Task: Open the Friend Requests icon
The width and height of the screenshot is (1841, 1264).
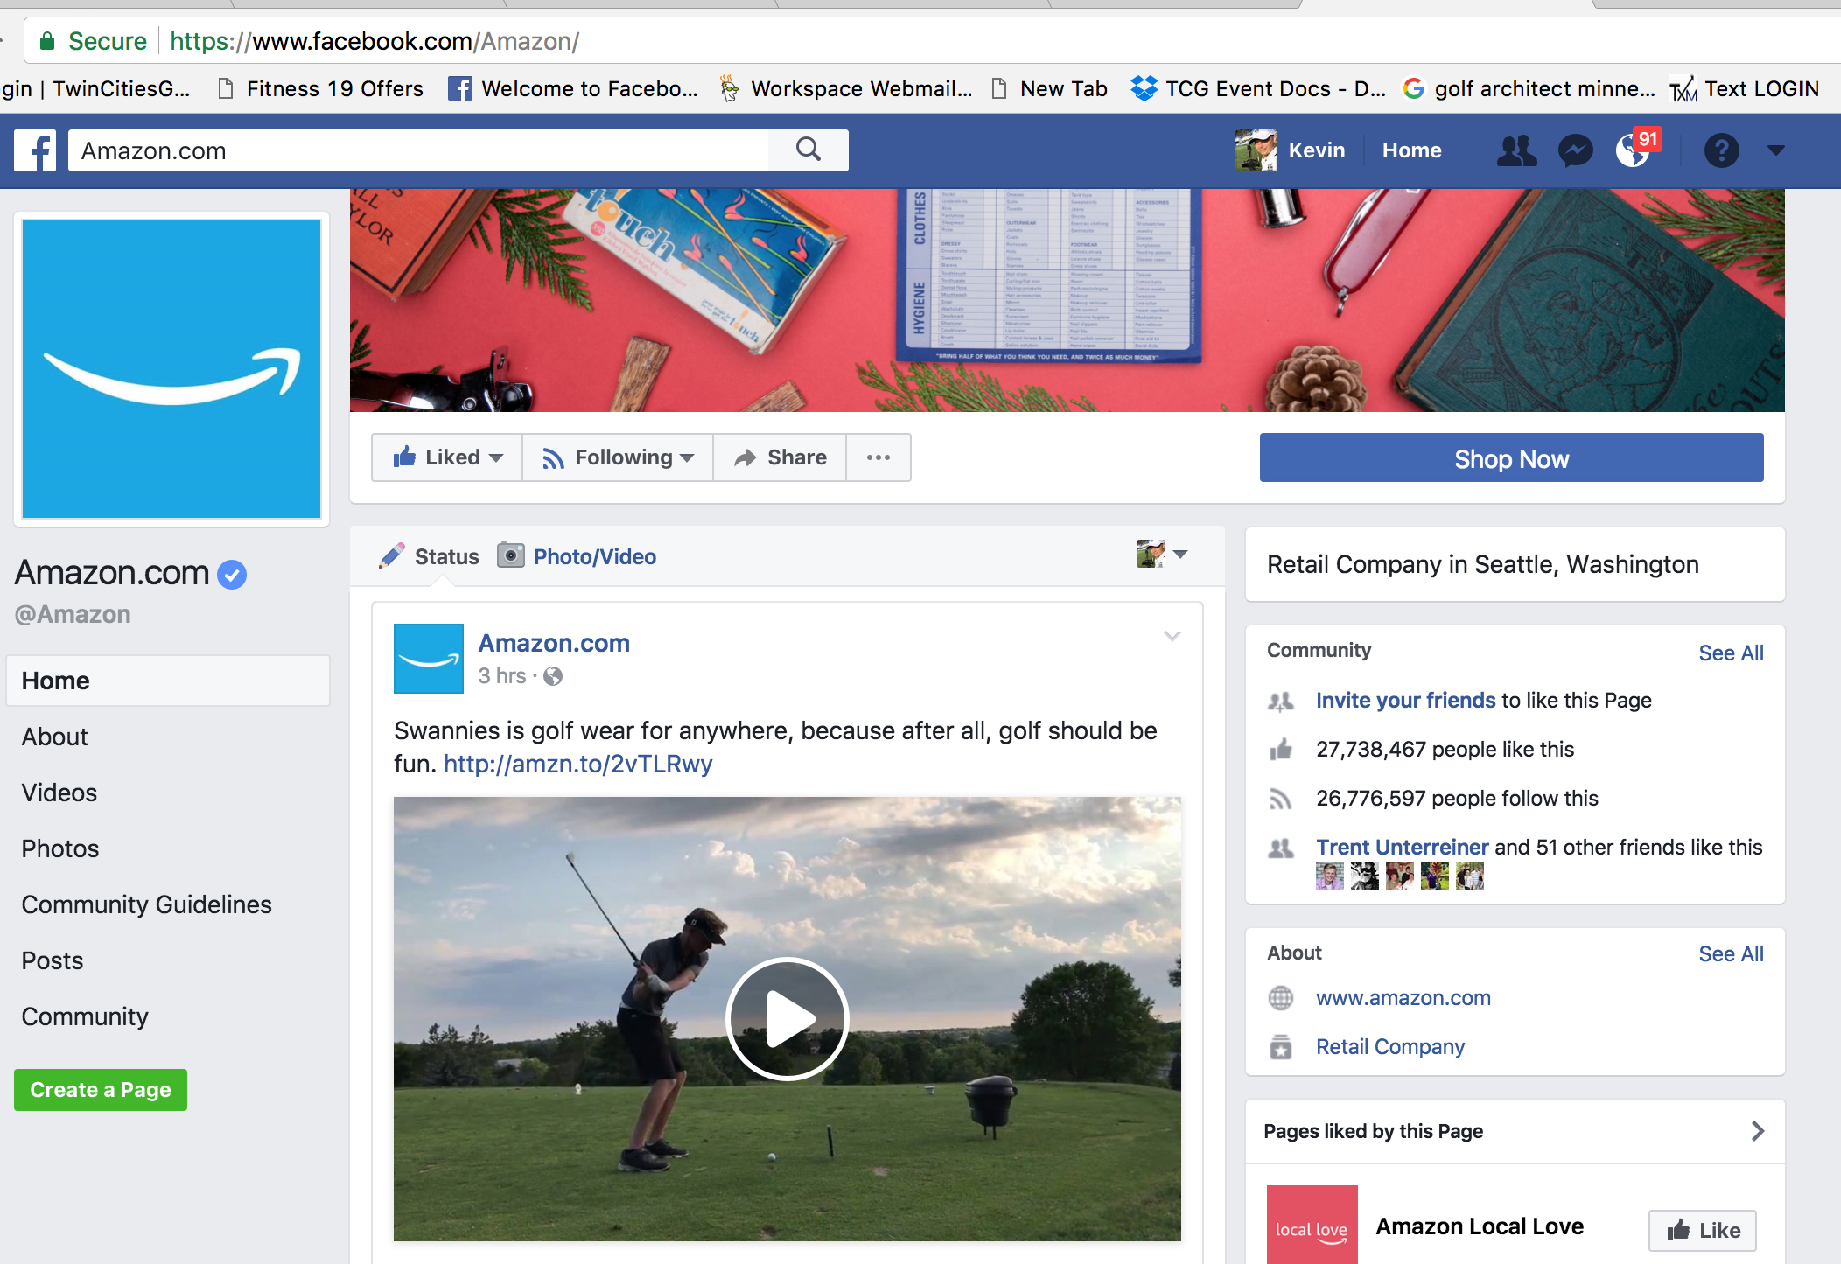Action: pyautogui.click(x=1516, y=150)
